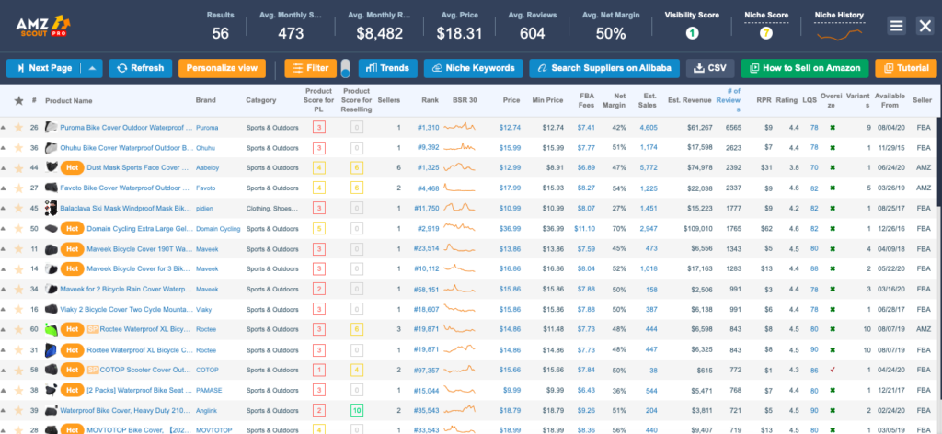
Task: Open BSR 30 sparkline for Balaclava row
Action: coord(460,209)
